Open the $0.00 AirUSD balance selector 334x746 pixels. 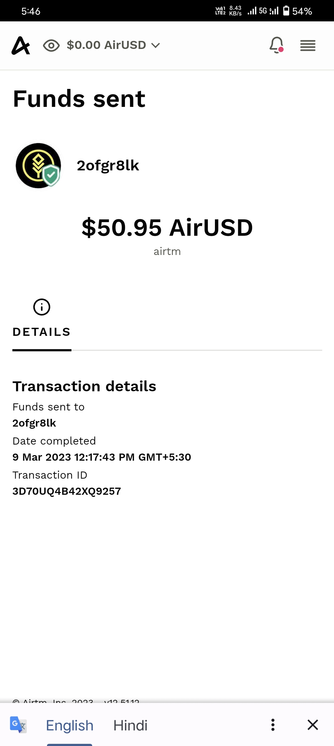[106, 45]
